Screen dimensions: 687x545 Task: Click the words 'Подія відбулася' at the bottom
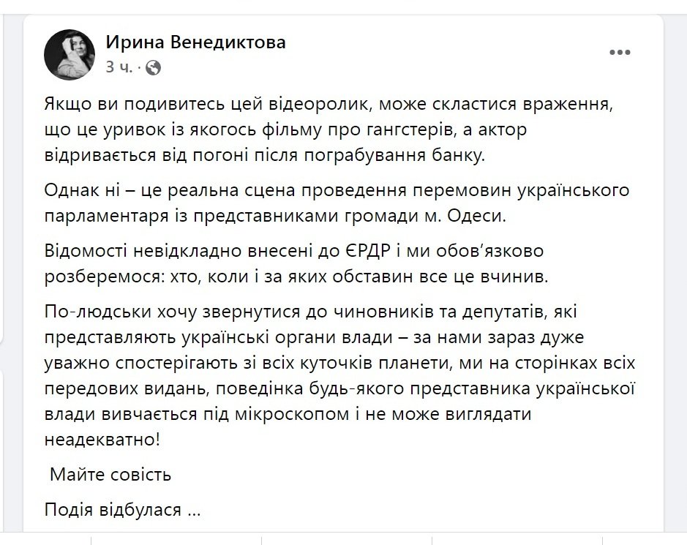113,511
